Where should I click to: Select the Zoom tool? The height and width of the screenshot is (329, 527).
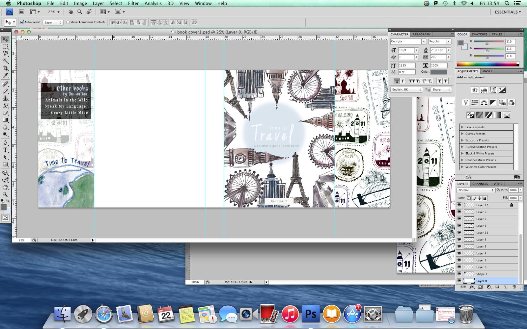(5, 193)
